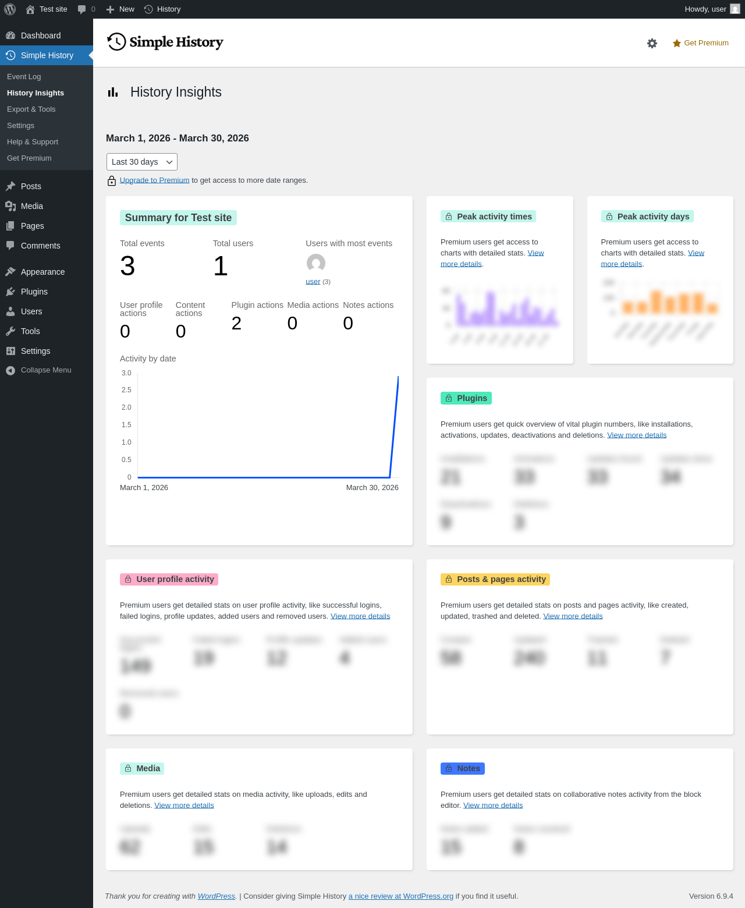
Task: Click the user link with 3 events
Action: pyautogui.click(x=313, y=282)
